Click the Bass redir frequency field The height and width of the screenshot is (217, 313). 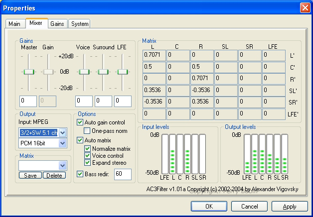(123, 174)
